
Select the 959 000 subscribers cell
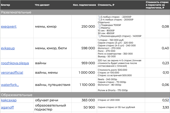coord(84,63)
